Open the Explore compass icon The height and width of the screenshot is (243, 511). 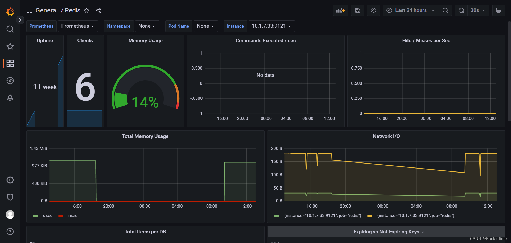10,81
